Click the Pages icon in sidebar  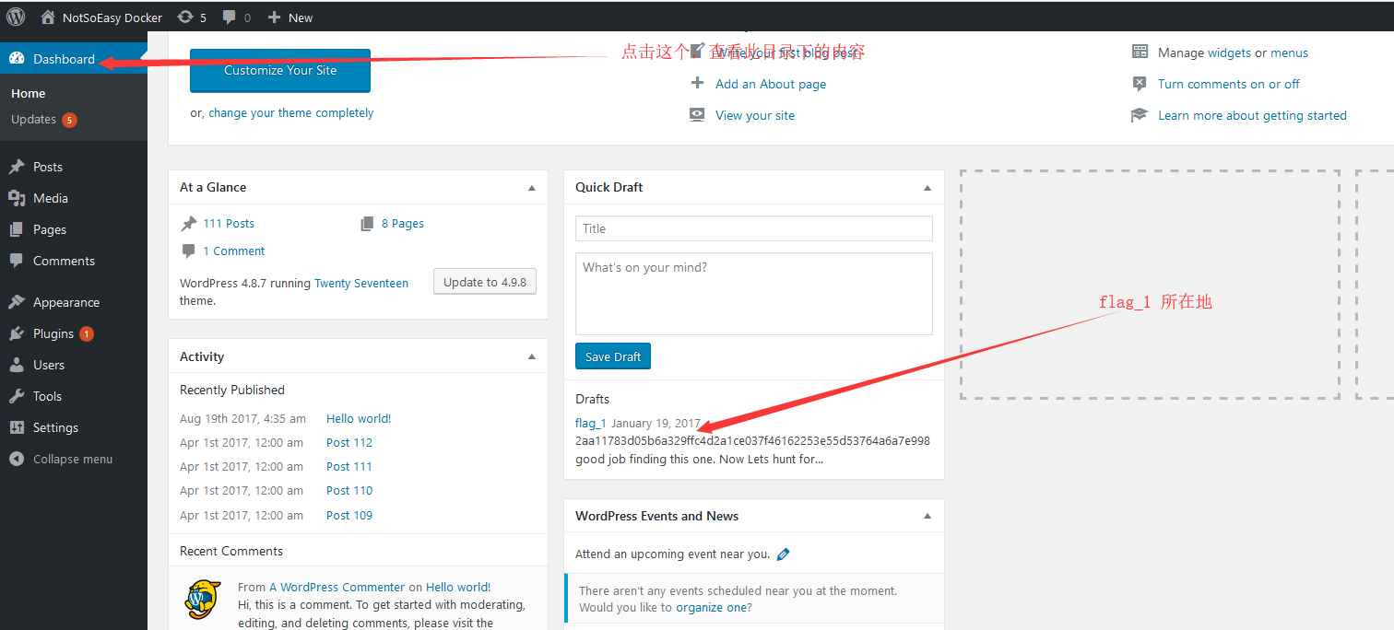point(17,229)
